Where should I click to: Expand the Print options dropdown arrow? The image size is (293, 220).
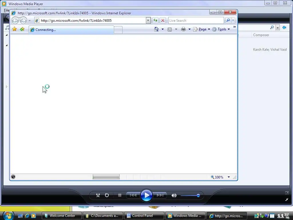click(189, 29)
